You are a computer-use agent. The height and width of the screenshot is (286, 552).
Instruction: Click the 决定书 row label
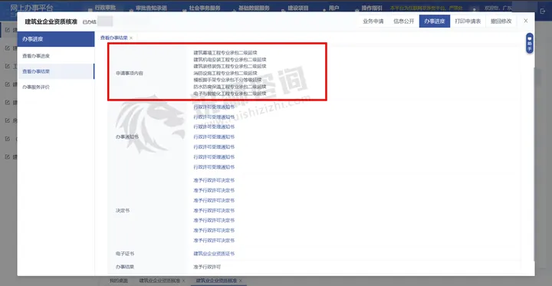(x=123, y=210)
